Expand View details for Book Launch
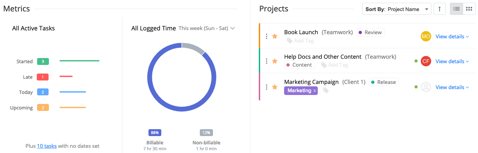Image resolution: width=478 pixels, height=153 pixels. (452, 36)
